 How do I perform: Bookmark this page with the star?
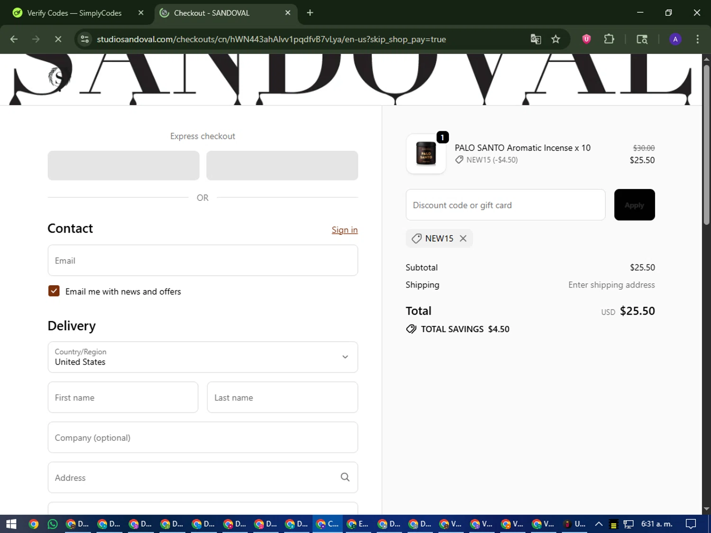pos(556,39)
